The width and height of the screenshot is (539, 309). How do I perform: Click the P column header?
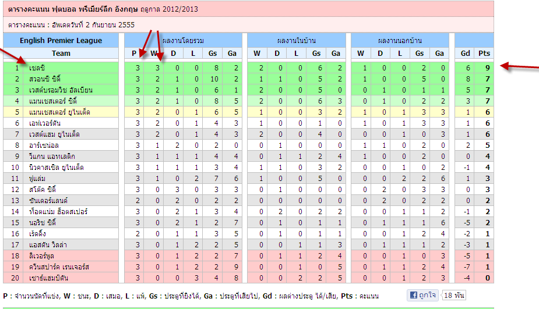pos(134,54)
